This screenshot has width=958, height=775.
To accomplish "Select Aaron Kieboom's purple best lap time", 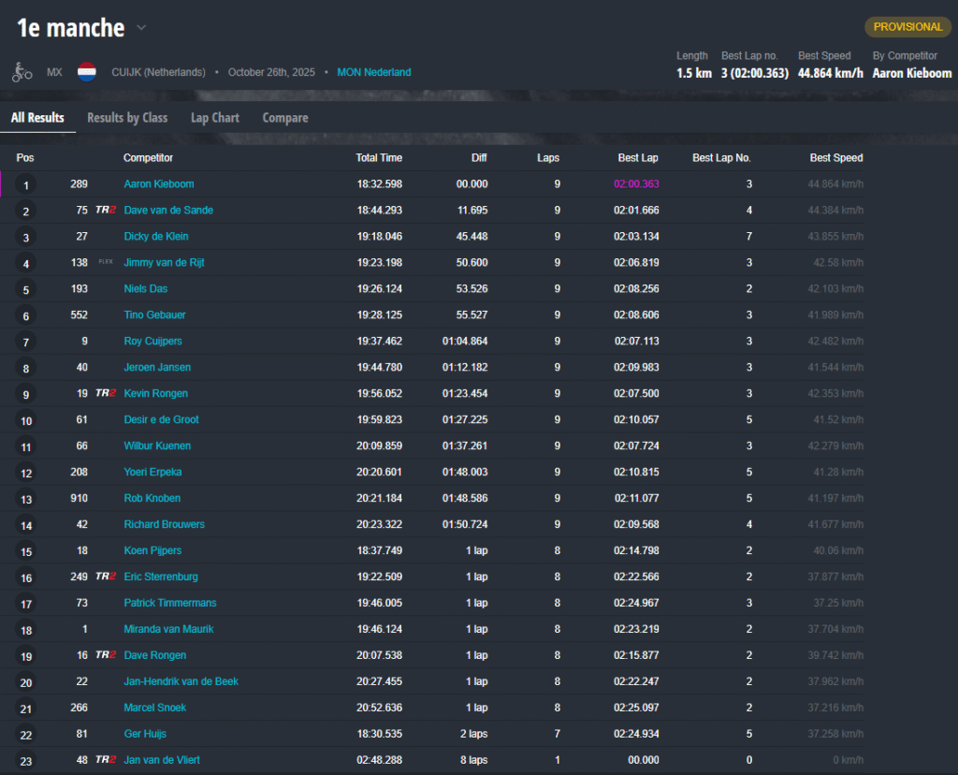I will (636, 184).
